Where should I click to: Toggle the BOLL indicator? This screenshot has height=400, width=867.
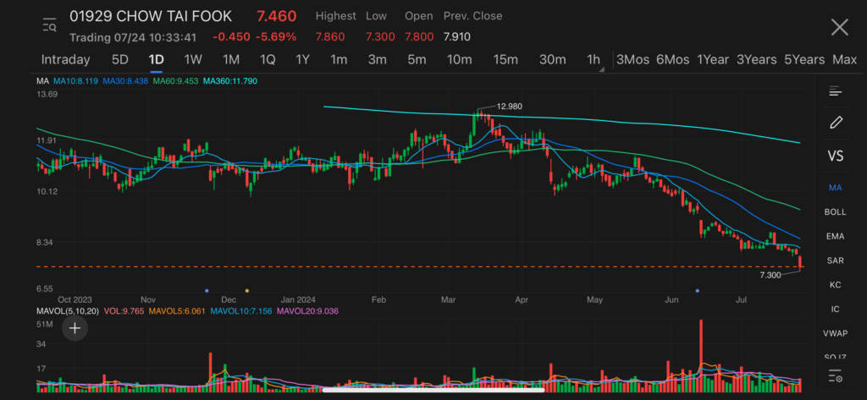[x=835, y=212]
